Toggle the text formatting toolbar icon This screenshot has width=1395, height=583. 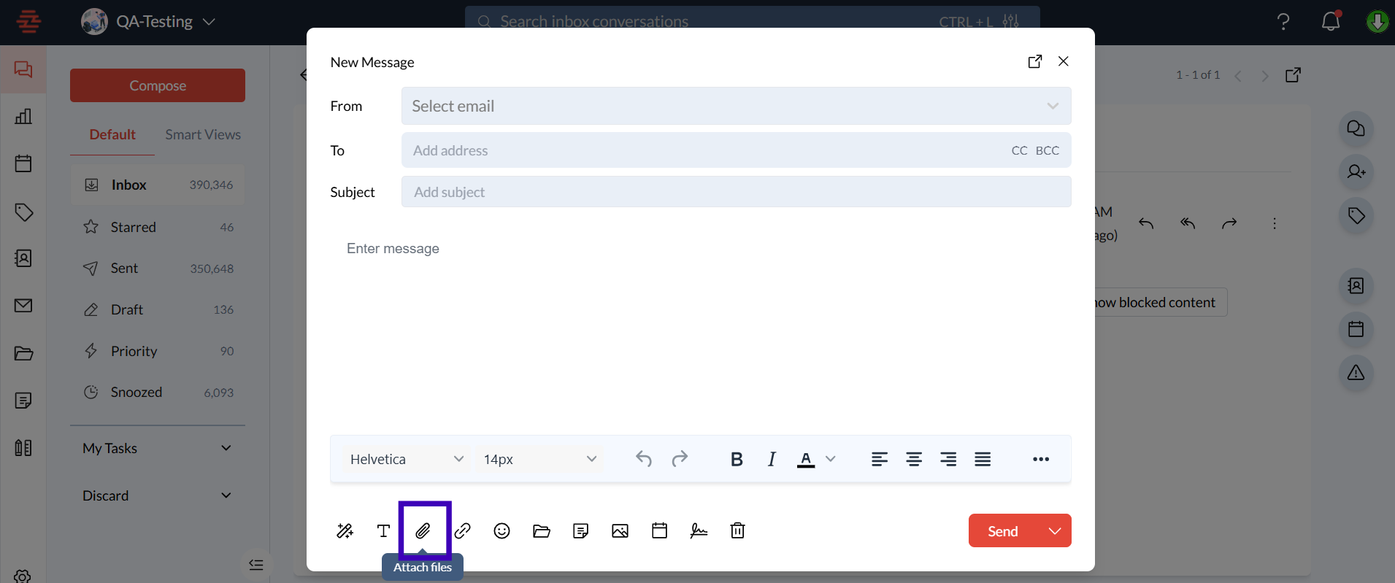[x=383, y=530]
